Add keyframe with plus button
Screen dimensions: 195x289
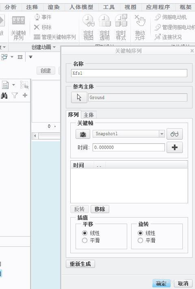pos(175,147)
